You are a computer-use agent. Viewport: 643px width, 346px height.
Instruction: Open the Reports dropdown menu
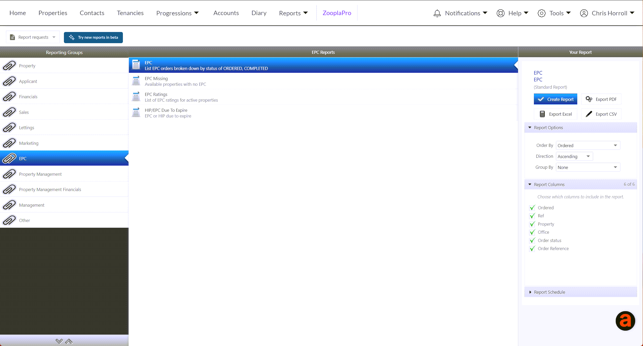[293, 13]
